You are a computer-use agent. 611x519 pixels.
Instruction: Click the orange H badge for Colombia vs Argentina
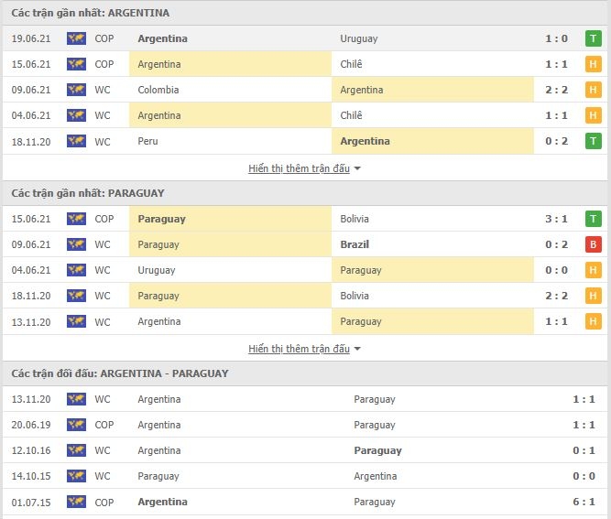(593, 90)
